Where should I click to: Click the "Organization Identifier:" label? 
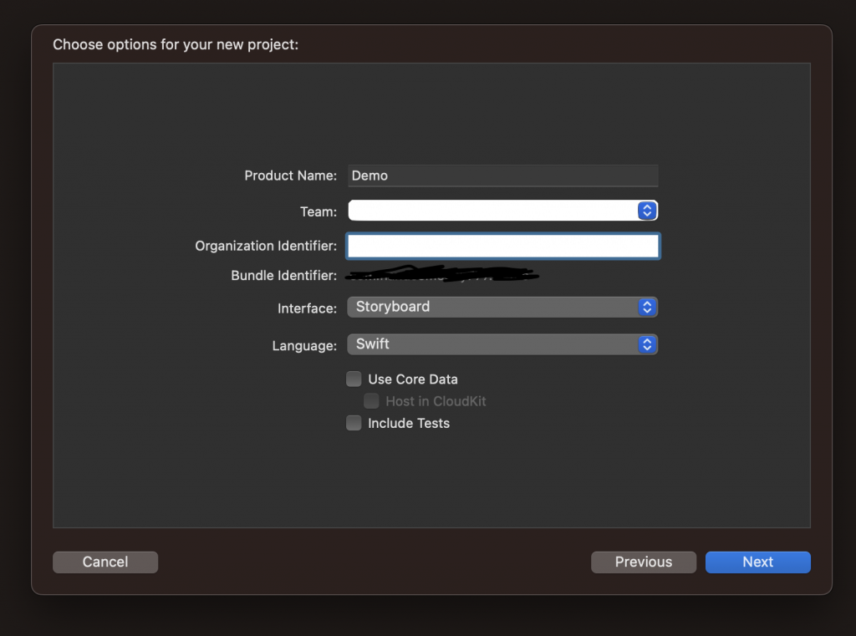pyautogui.click(x=266, y=246)
